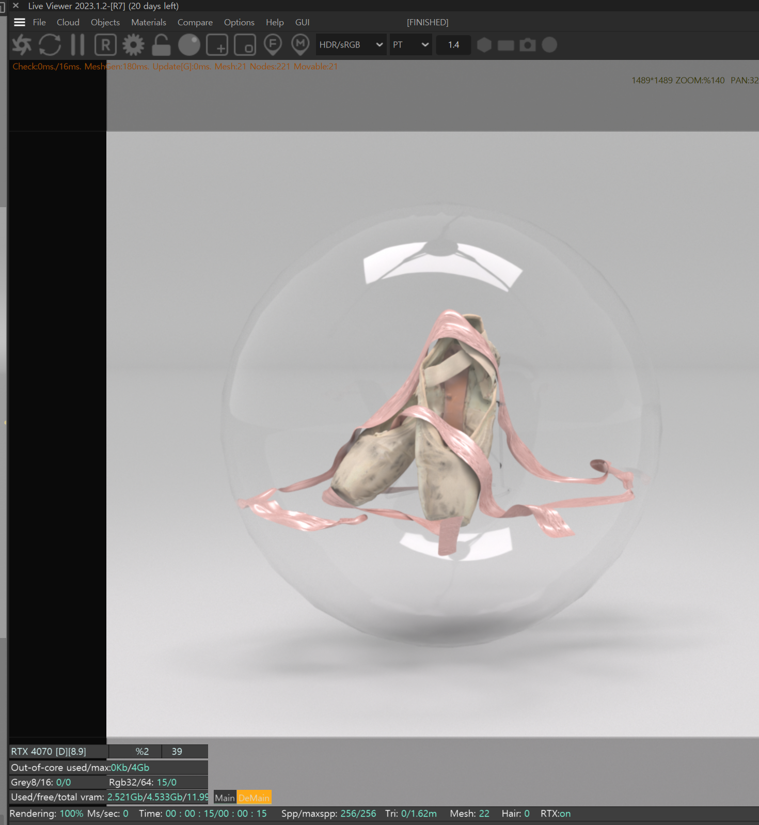This screenshot has width=759, height=825.
Task: Click the Rendering: 100% status entry
Action: point(46,813)
